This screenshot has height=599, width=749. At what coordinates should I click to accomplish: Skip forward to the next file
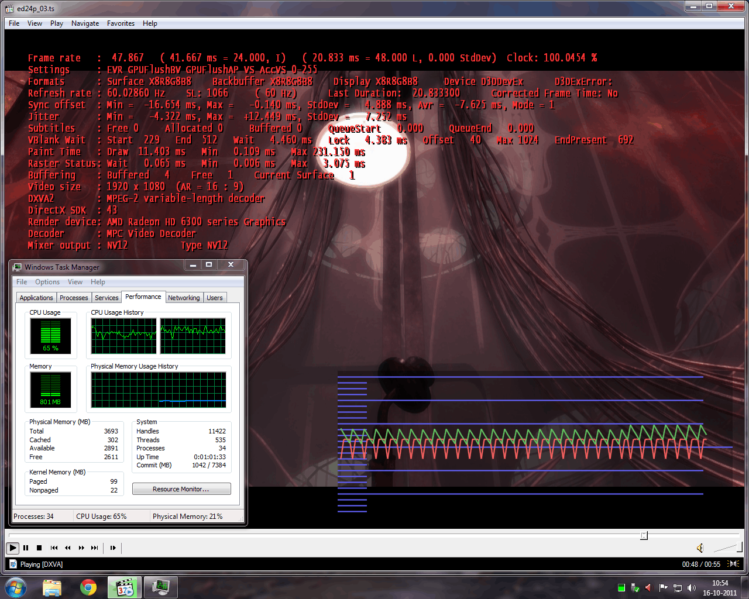click(x=95, y=548)
